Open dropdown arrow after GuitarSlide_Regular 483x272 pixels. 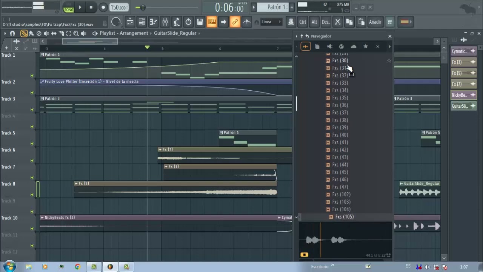[x=199, y=33]
